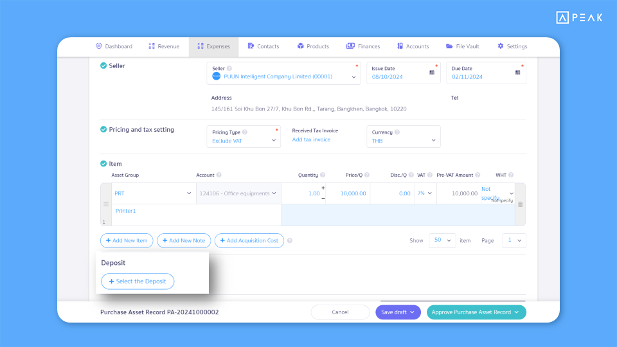Open the VAT 7% dropdown

point(430,193)
